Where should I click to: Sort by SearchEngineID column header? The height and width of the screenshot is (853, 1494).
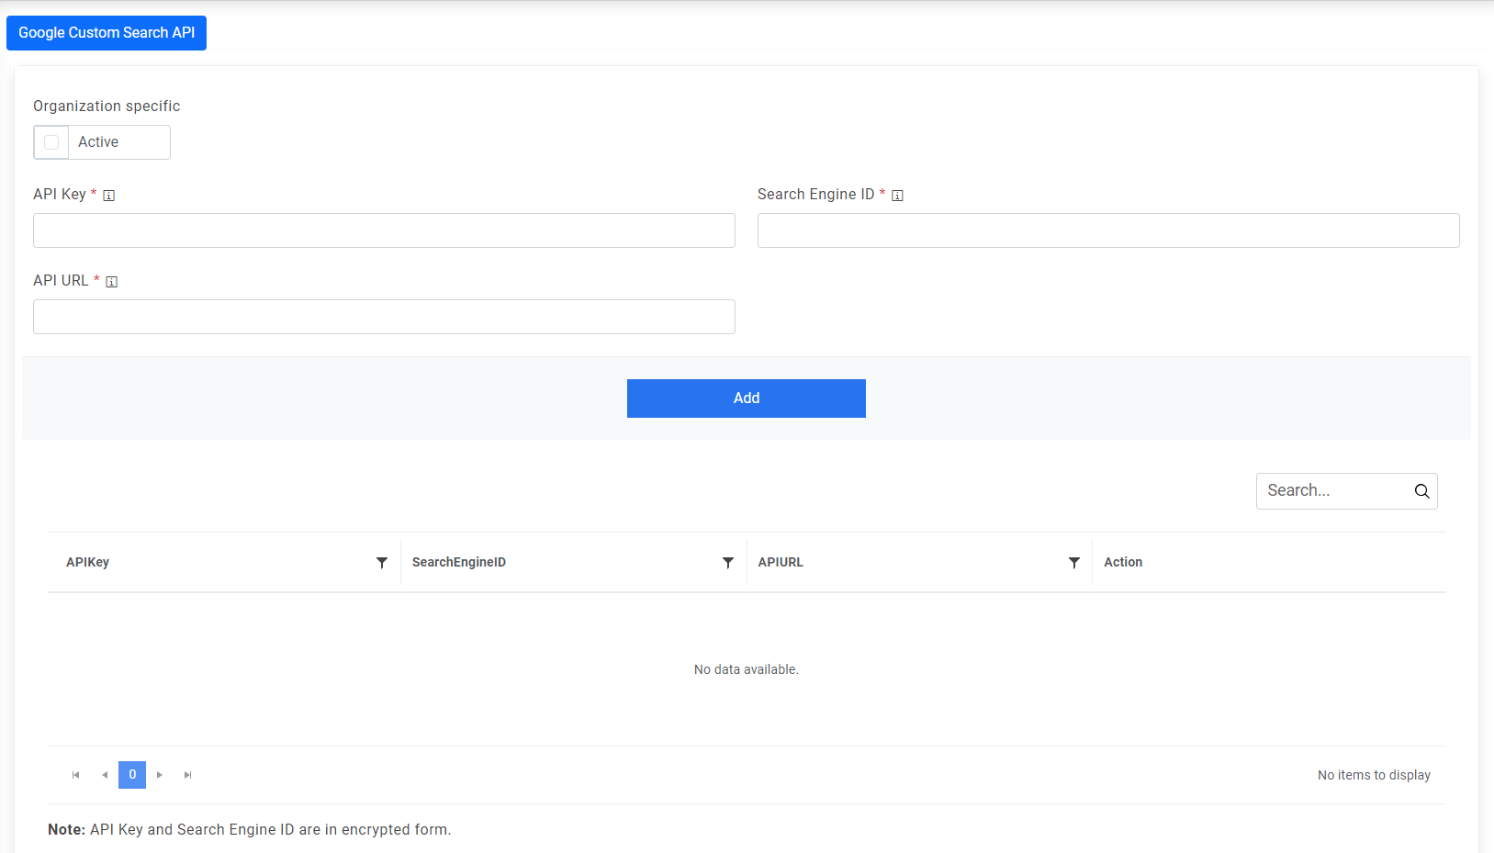459,563
